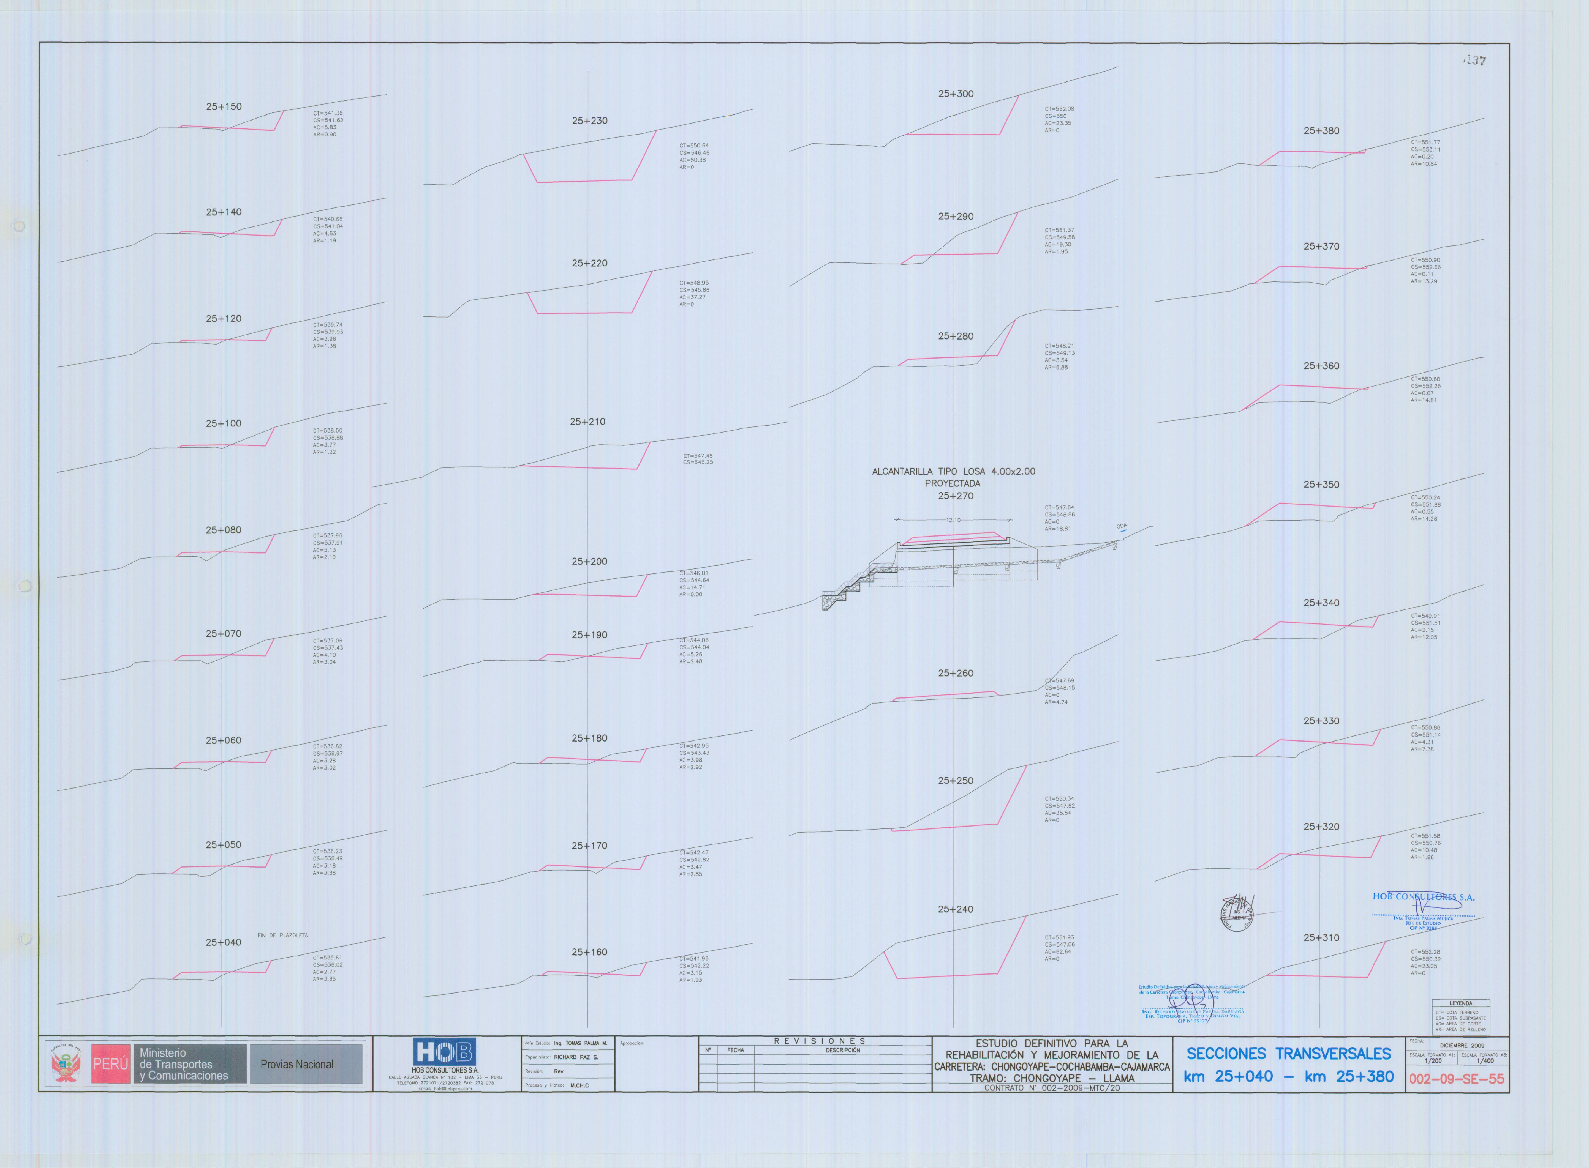Select the section label 25+290
The height and width of the screenshot is (1168, 1589).
click(956, 217)
